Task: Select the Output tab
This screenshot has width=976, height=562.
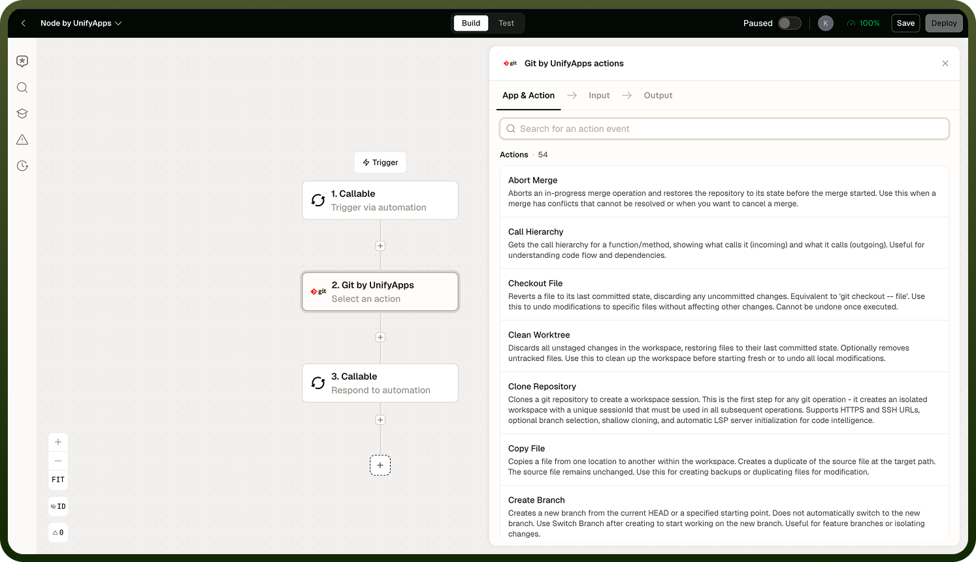Action: (x=658, y=95)
